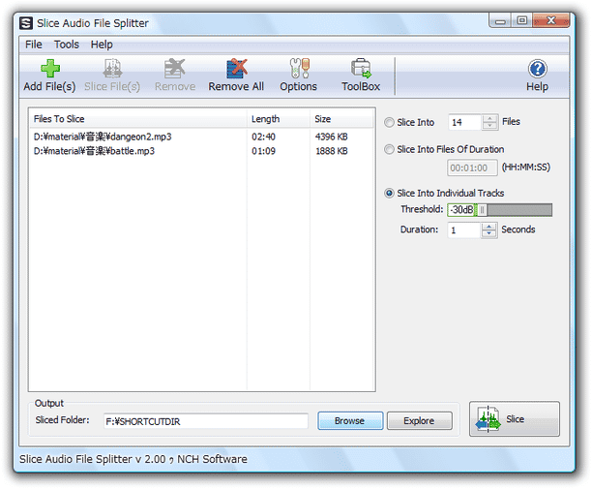Click the large Slice button
Viewport: 592px width, 489px height.
pos(515,418)
